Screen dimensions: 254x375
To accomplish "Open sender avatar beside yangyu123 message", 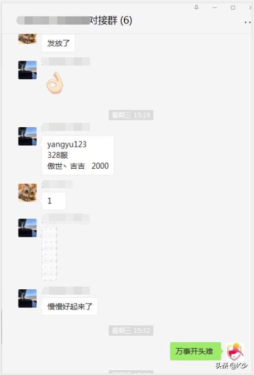I will pyautogui.click(x=27, y=136).
